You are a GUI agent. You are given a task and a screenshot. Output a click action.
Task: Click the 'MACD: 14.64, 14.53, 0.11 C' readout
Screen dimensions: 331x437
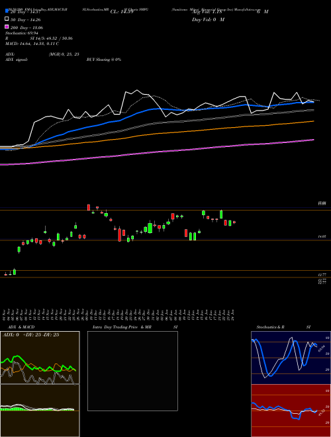coord(32,44)
